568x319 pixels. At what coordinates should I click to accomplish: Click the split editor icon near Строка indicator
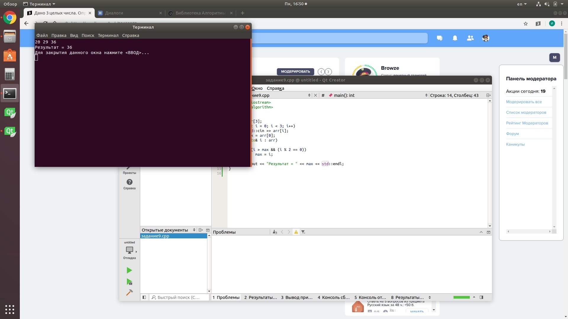pyautogui.click(x=488, y=95)
